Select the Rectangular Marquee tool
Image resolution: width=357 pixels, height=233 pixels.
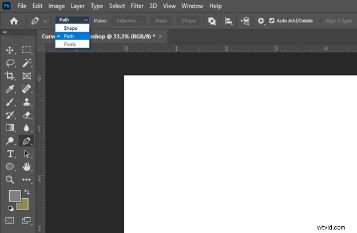point(26,50)
